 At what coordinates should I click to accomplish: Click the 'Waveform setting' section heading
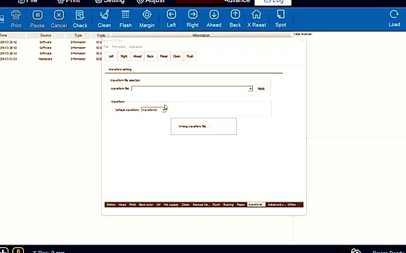click(120, 70)
